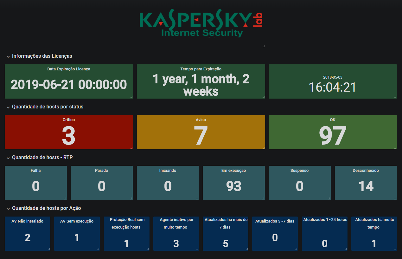Click the Aviso value 7
Viewport: 402px width, 259px height.
(x=201, y=135)
